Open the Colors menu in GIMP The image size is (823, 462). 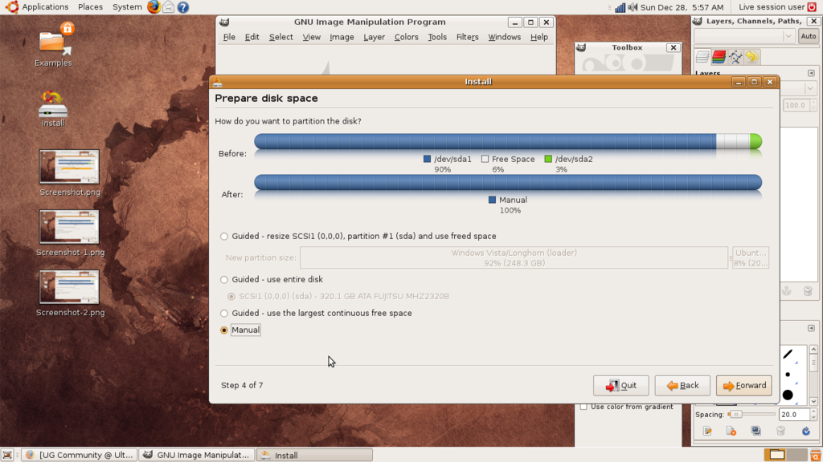point(406,37)
